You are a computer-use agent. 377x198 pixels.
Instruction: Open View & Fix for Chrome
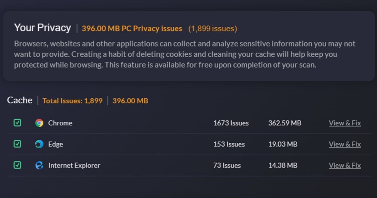345,123
